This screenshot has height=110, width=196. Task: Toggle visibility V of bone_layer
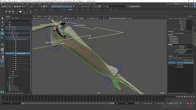click(x=169, y=65)
